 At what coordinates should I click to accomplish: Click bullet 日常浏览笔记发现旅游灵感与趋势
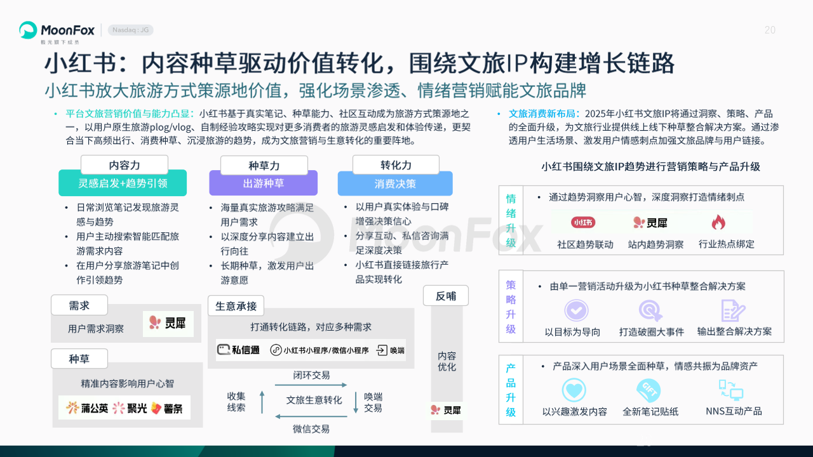pyautogui.click(x=127, y=215)
